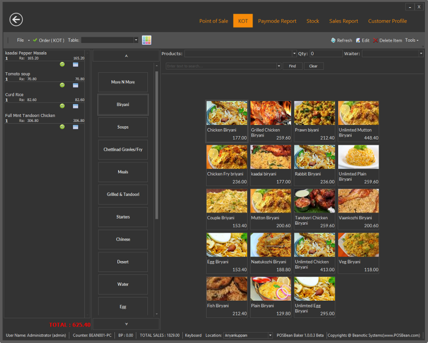Screen dimensions: 428x343
Task: Click green icon under Curd Rice
Action: coord(62,106)
